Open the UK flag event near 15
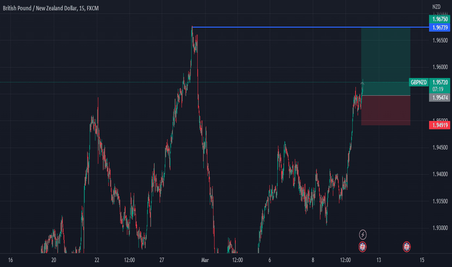 point(406,247)
